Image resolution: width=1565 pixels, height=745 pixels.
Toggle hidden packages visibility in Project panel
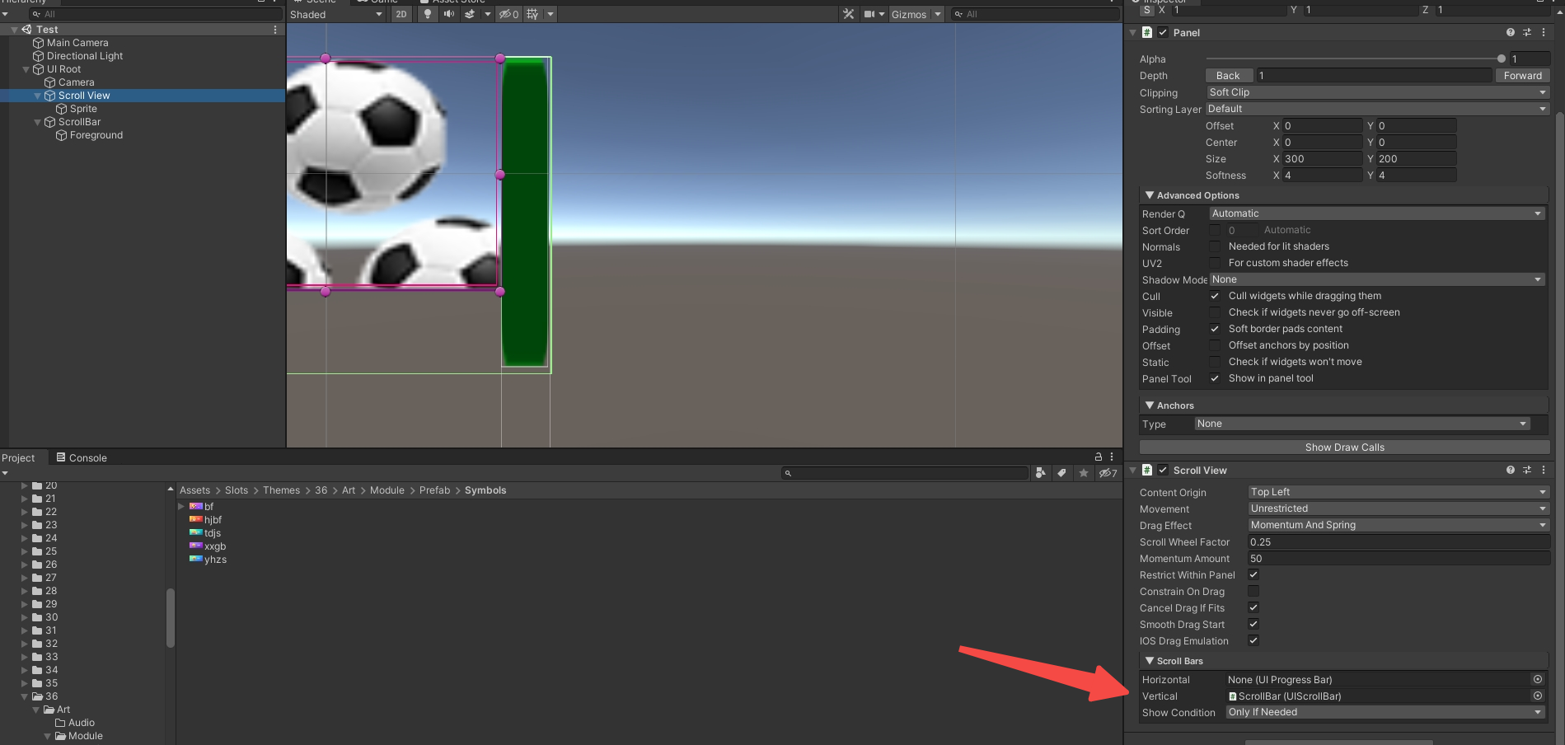[1108, 473]
